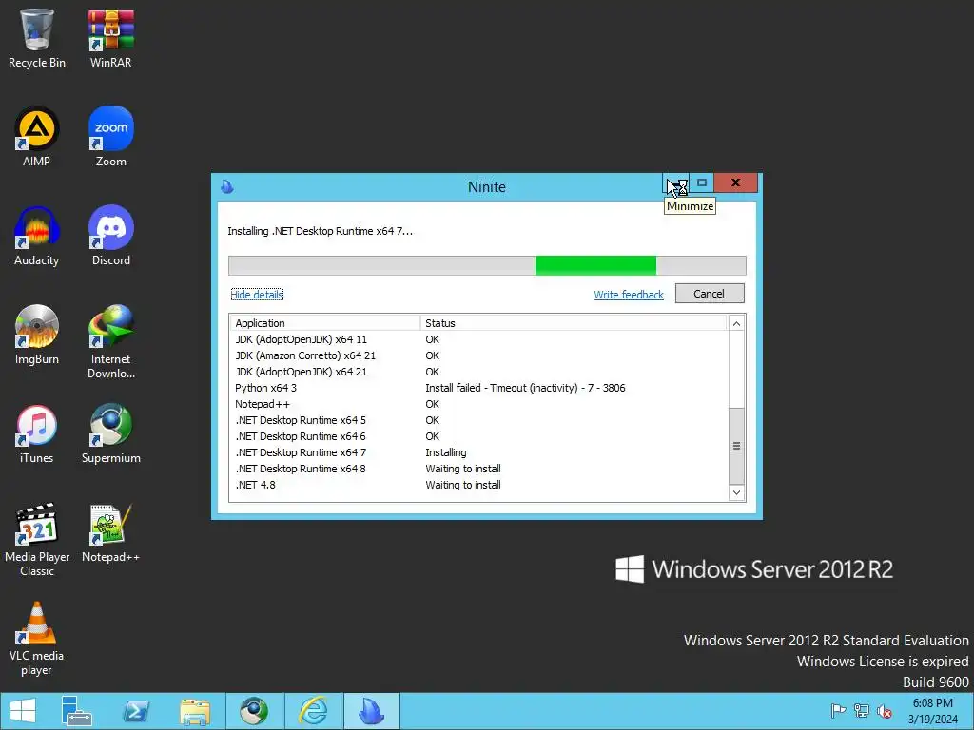
Task: Click the Install failed - Timeout status text
Action: click(525, 388)
